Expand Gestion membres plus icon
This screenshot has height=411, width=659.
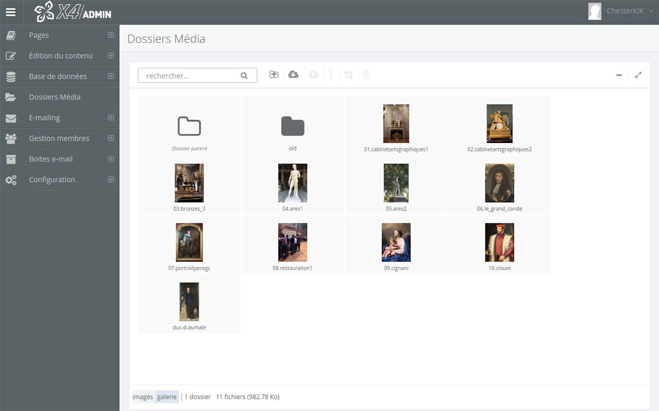point(111,138)
